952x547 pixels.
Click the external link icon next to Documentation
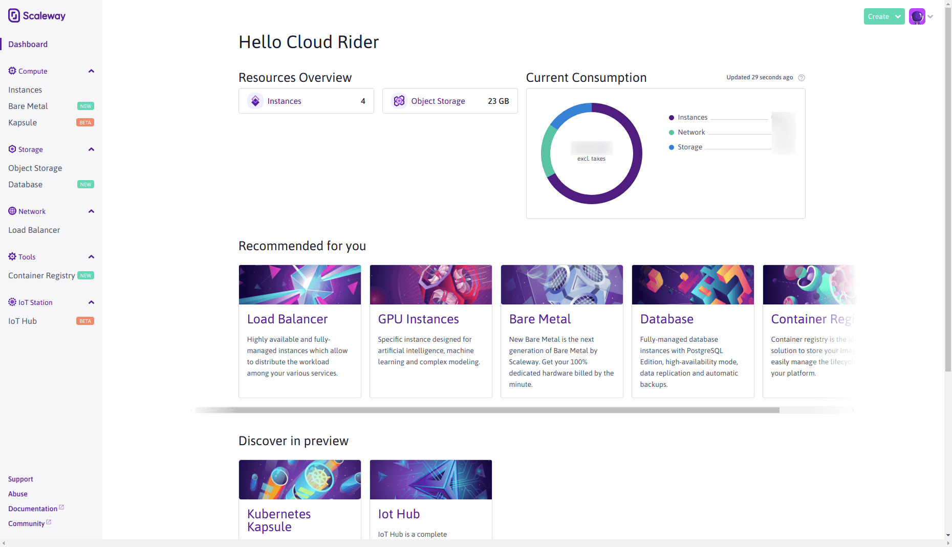coord(61,507)
